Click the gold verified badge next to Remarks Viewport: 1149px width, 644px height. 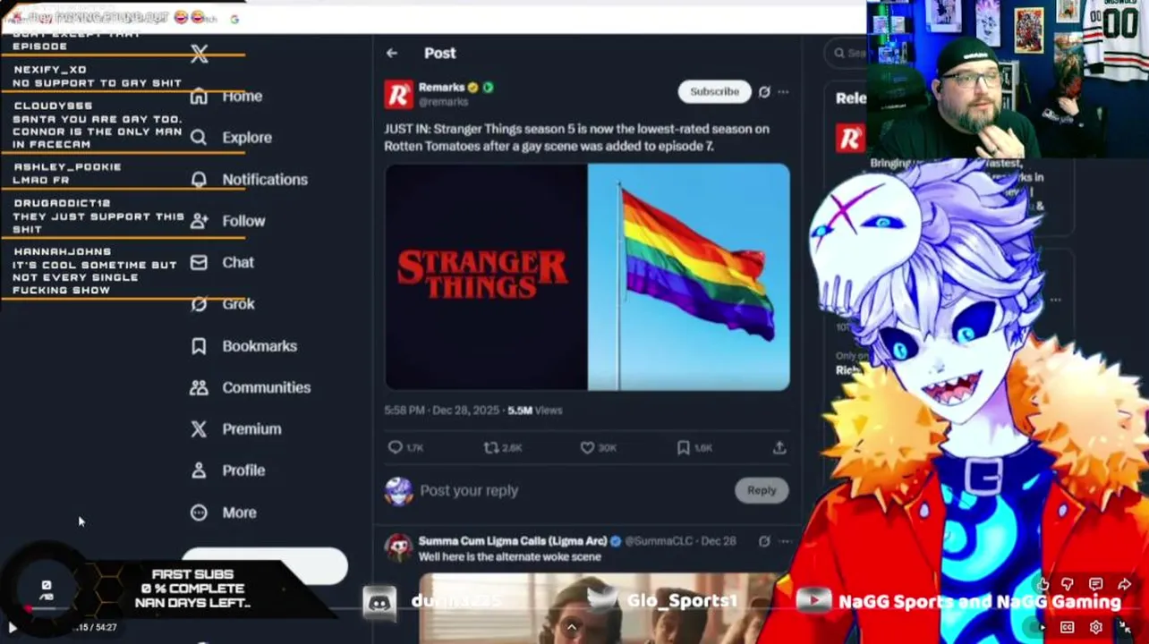(x=472, y=88)
